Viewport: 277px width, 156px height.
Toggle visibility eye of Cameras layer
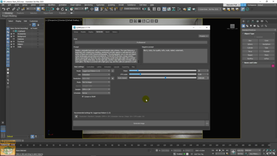click(x=13, y=39)
